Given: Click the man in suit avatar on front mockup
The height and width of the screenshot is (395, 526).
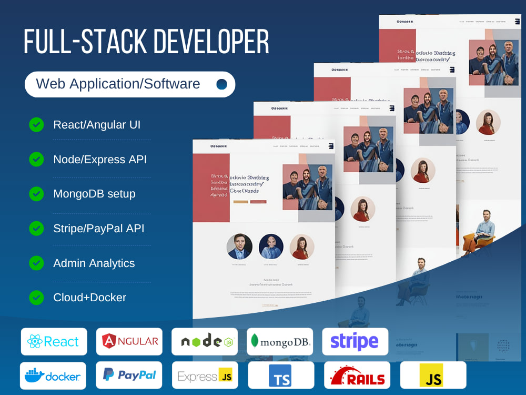Looking at the screenshot, I should click(239, 246).
